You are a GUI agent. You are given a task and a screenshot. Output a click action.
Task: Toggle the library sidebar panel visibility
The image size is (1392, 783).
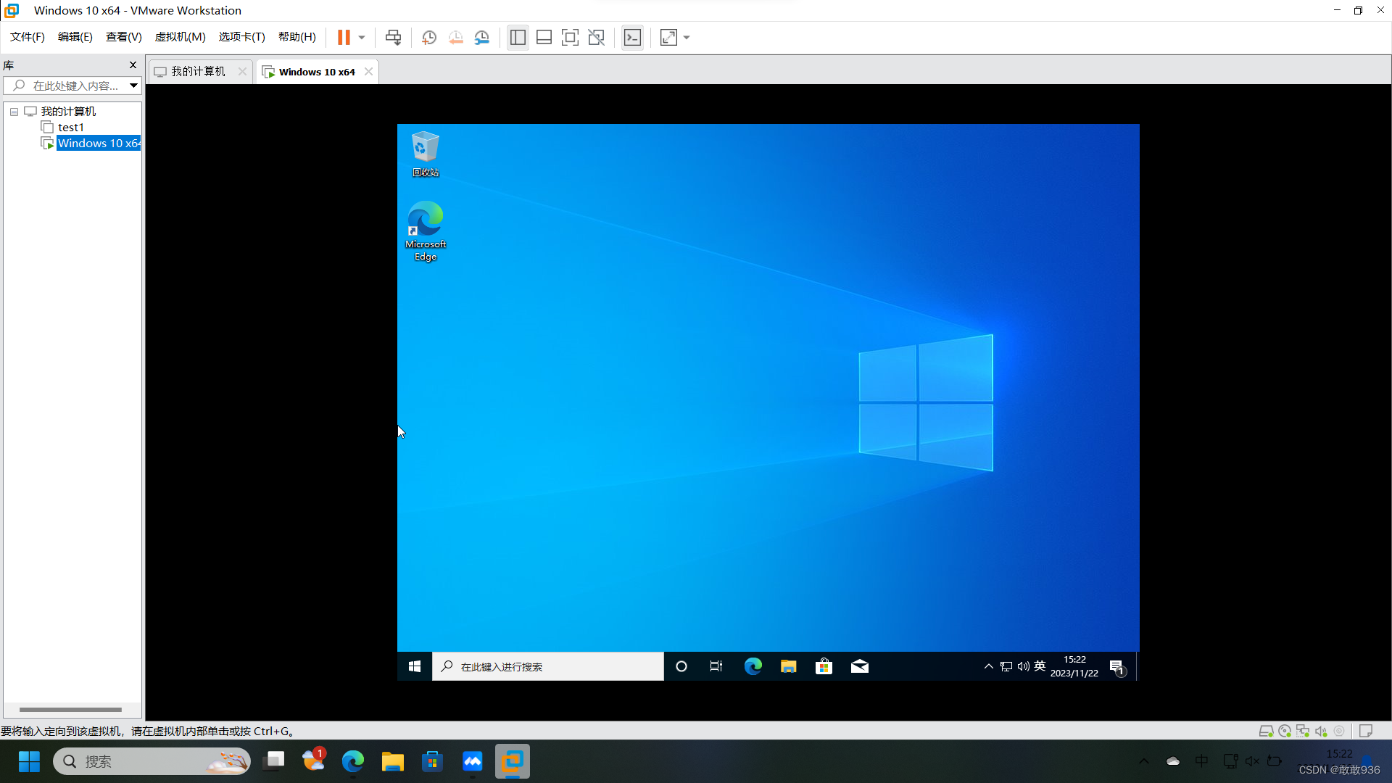[x=518, y=37]
